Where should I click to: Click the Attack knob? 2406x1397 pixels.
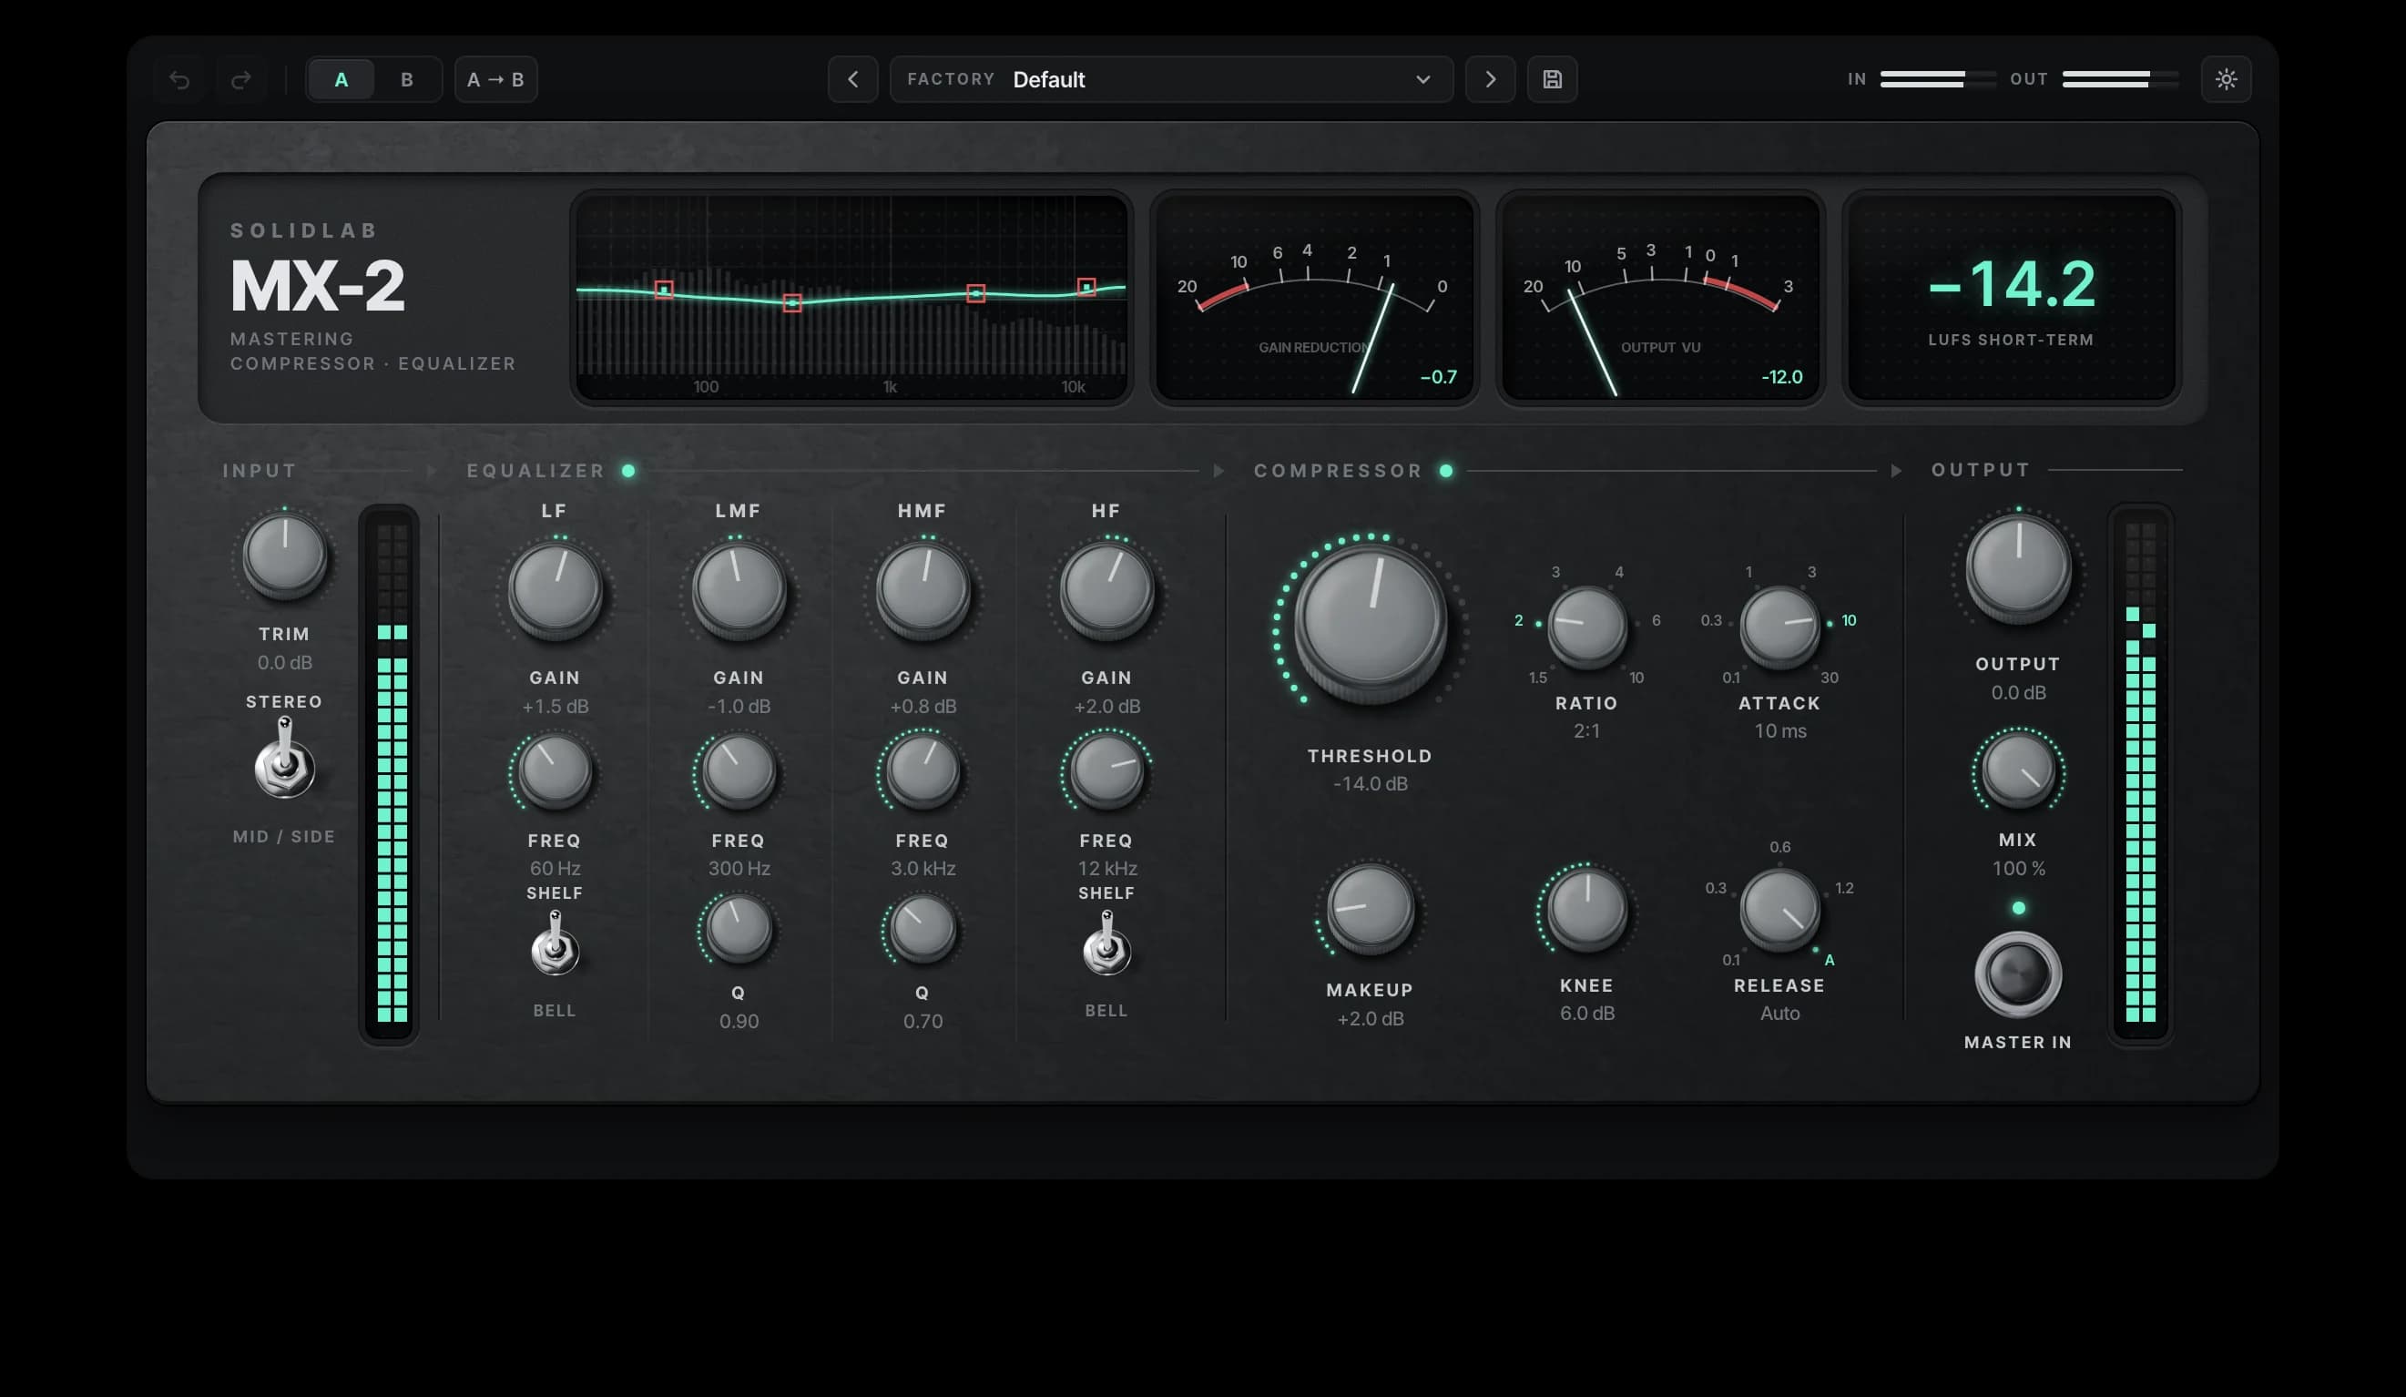coord(1779,626)
